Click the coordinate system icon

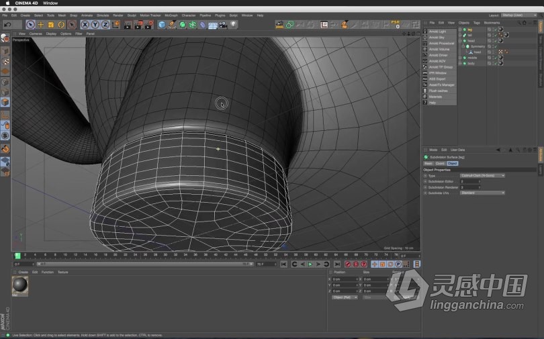coord(116,25)
